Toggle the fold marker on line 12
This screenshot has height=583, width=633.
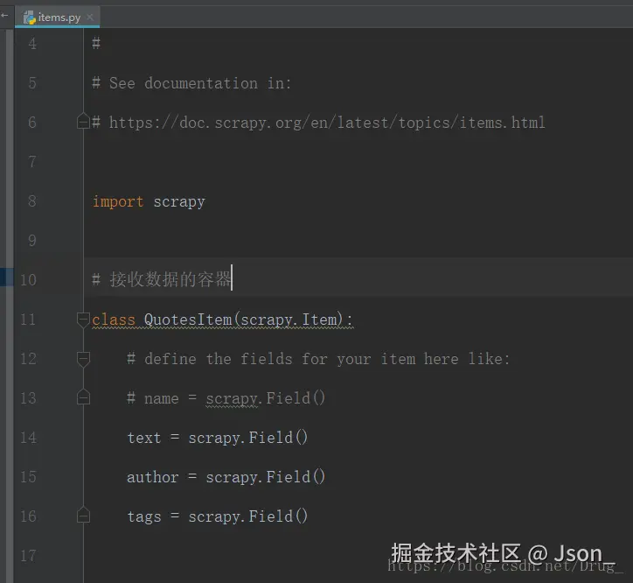click(x=83, y=359)
